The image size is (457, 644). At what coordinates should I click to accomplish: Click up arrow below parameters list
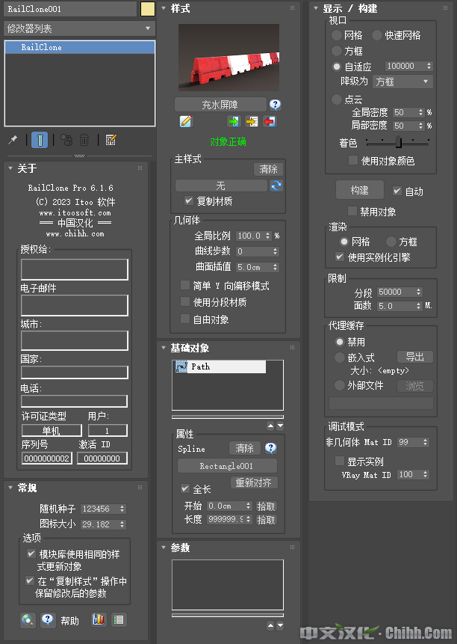click(270, 625)
